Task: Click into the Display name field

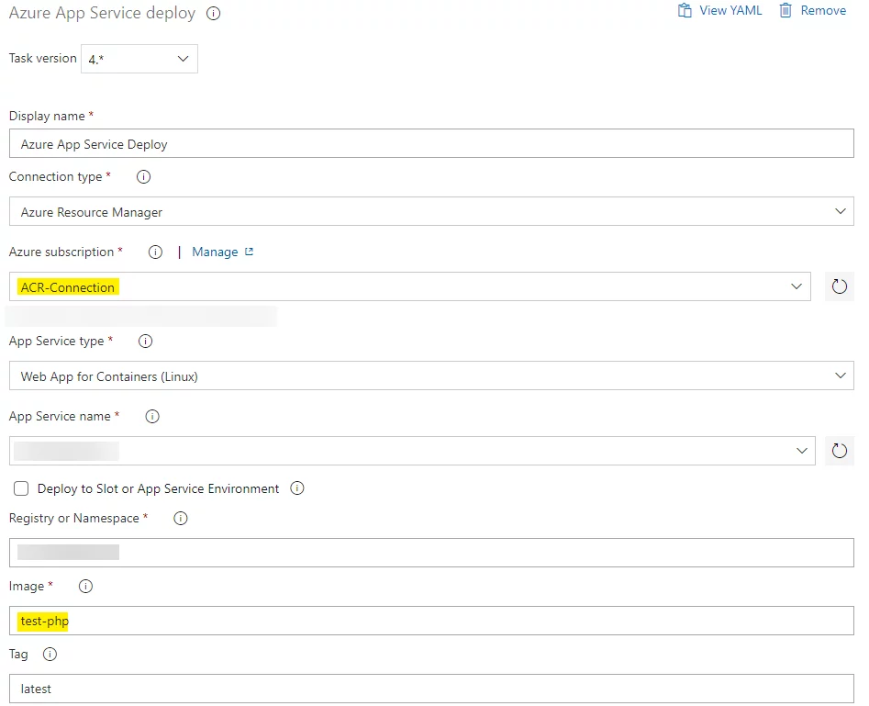Action: coord(431,143)
